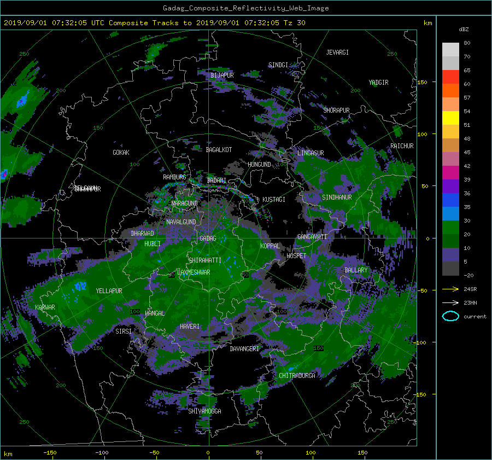Click the YADGIR town label
Image resolution: width=492 pixels, height=460 pixels.
coord(378,83)
